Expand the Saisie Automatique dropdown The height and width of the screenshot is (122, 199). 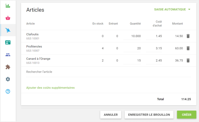(x=172, y=9)
